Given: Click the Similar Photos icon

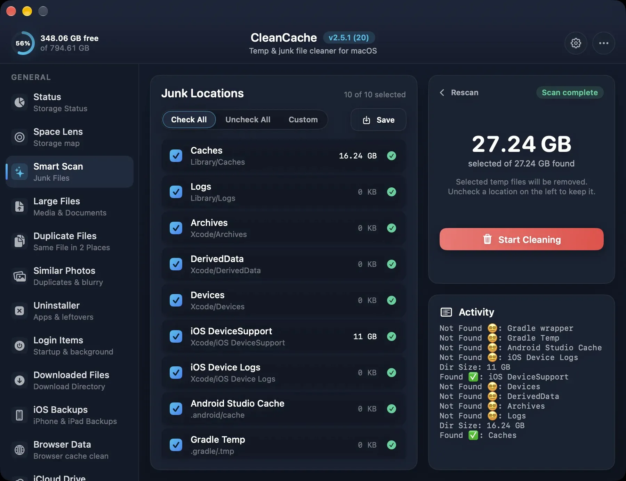Looking at the screenshot, I should (x=19, y=276).
